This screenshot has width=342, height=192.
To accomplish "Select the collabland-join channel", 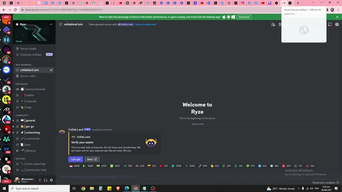I will [34, 70].
